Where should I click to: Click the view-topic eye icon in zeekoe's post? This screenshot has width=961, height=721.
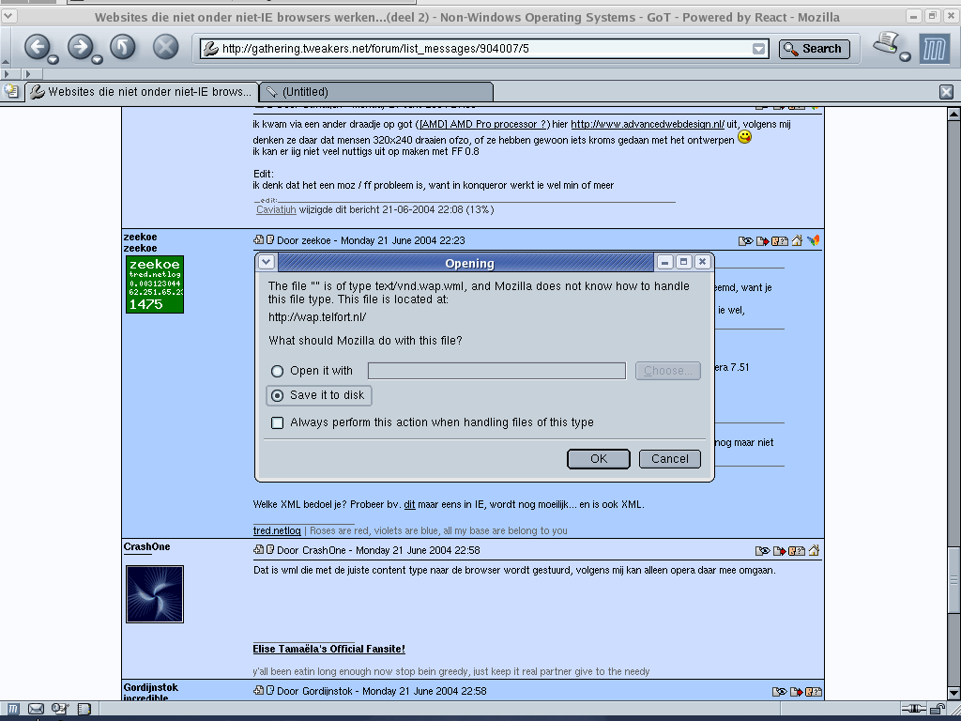745,241
